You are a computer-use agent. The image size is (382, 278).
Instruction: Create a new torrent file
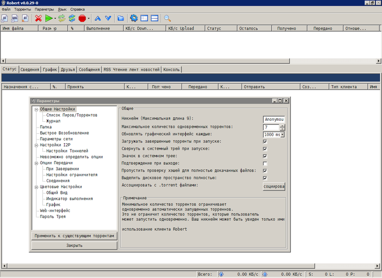tap(25, 18)
